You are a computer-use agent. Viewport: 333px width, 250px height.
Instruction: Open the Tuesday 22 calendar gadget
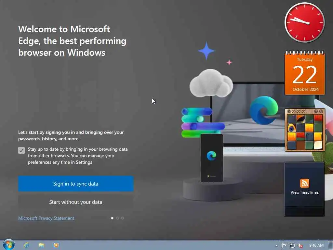[x=305, y=73]
